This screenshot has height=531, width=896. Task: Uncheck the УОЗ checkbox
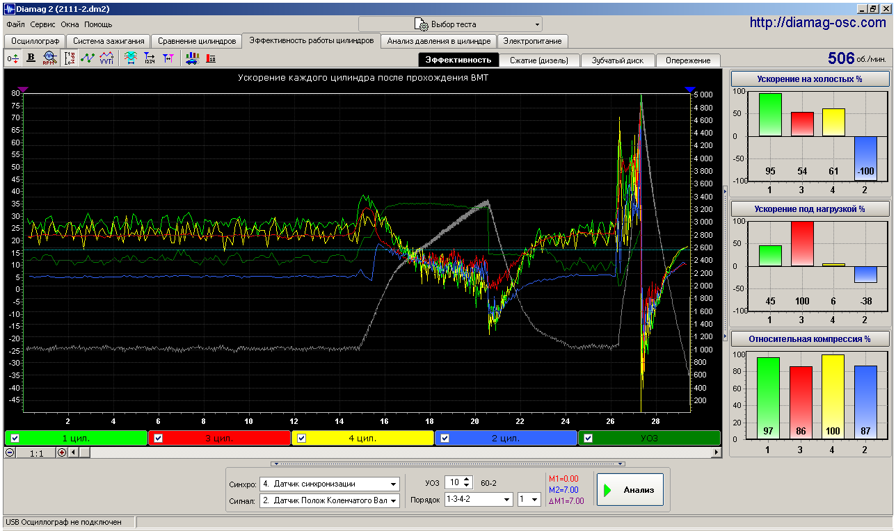[x=589, y=438]
